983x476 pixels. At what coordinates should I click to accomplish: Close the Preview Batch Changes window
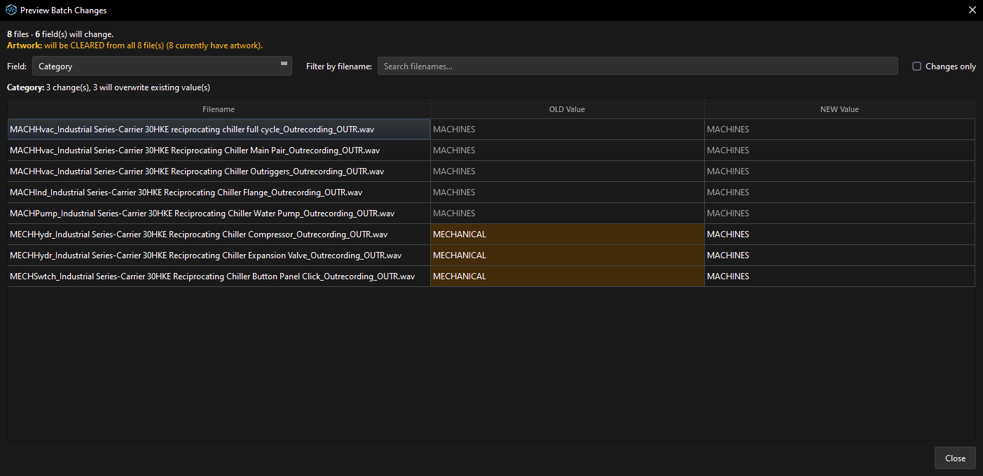(971, 10)
